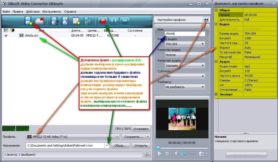
Task: Click the Сохранить... button
Action: [x=133, y=137]
